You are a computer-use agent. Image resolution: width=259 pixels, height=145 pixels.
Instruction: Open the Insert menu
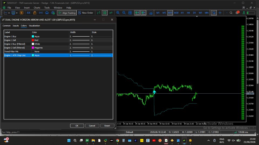pyautogui.click(x=27, y=8)
